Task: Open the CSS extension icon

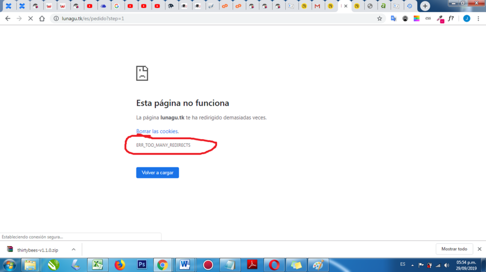Action: [x=428, y=18]
